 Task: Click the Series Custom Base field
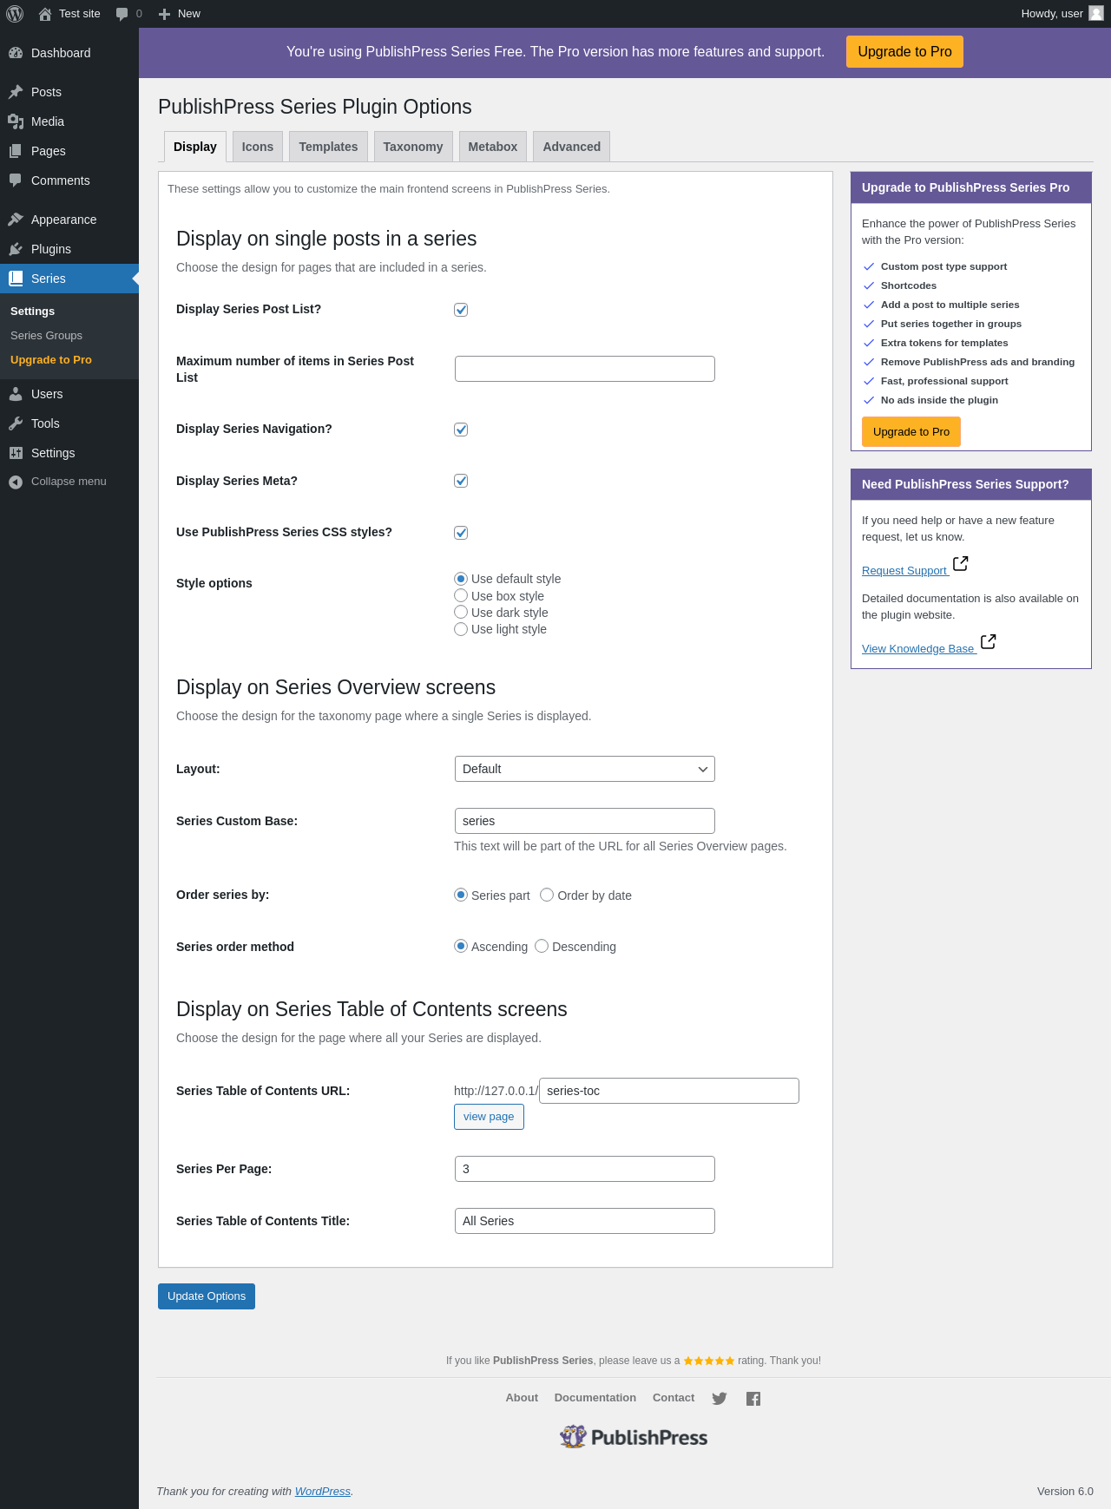[585, 821]
